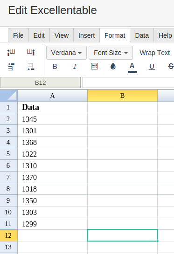
Task: Choose the font color A icon
Action: point(132,68)
